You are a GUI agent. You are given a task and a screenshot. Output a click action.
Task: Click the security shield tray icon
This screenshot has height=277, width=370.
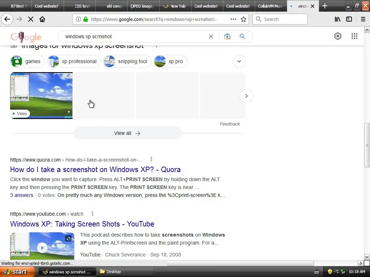coord(330,272)
